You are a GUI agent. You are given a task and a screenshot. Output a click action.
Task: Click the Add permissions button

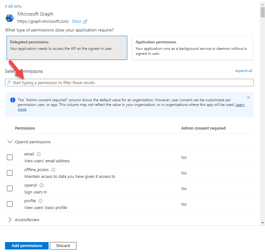[27, 245]
